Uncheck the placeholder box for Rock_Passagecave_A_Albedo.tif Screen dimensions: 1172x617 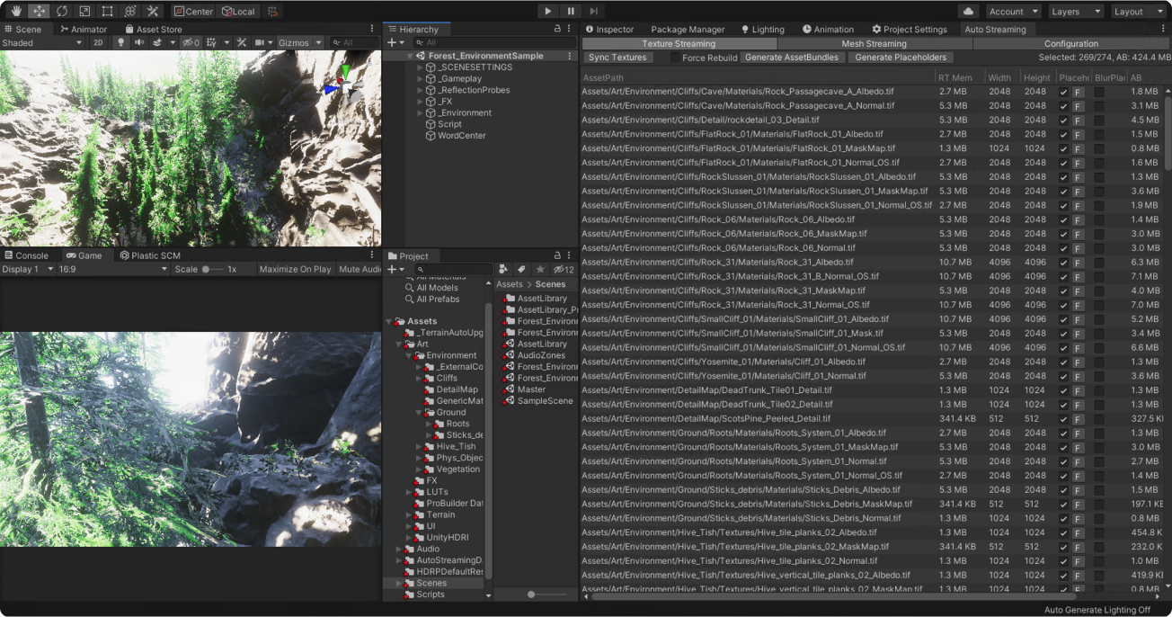pos(1063,92)
